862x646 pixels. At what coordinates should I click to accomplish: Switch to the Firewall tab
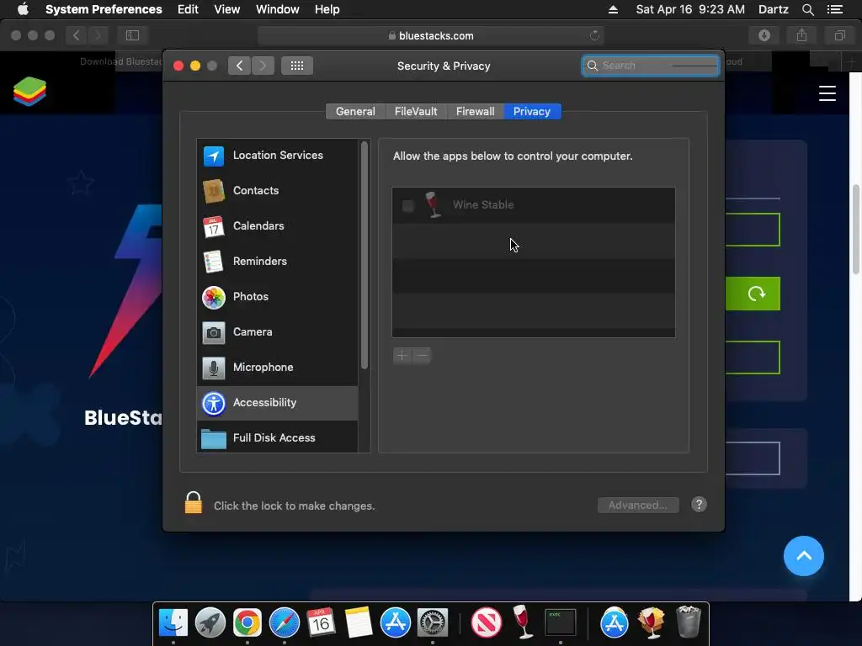pos(475,112)
